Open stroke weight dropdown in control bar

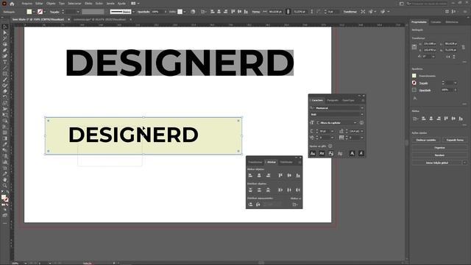pos(78,12)
